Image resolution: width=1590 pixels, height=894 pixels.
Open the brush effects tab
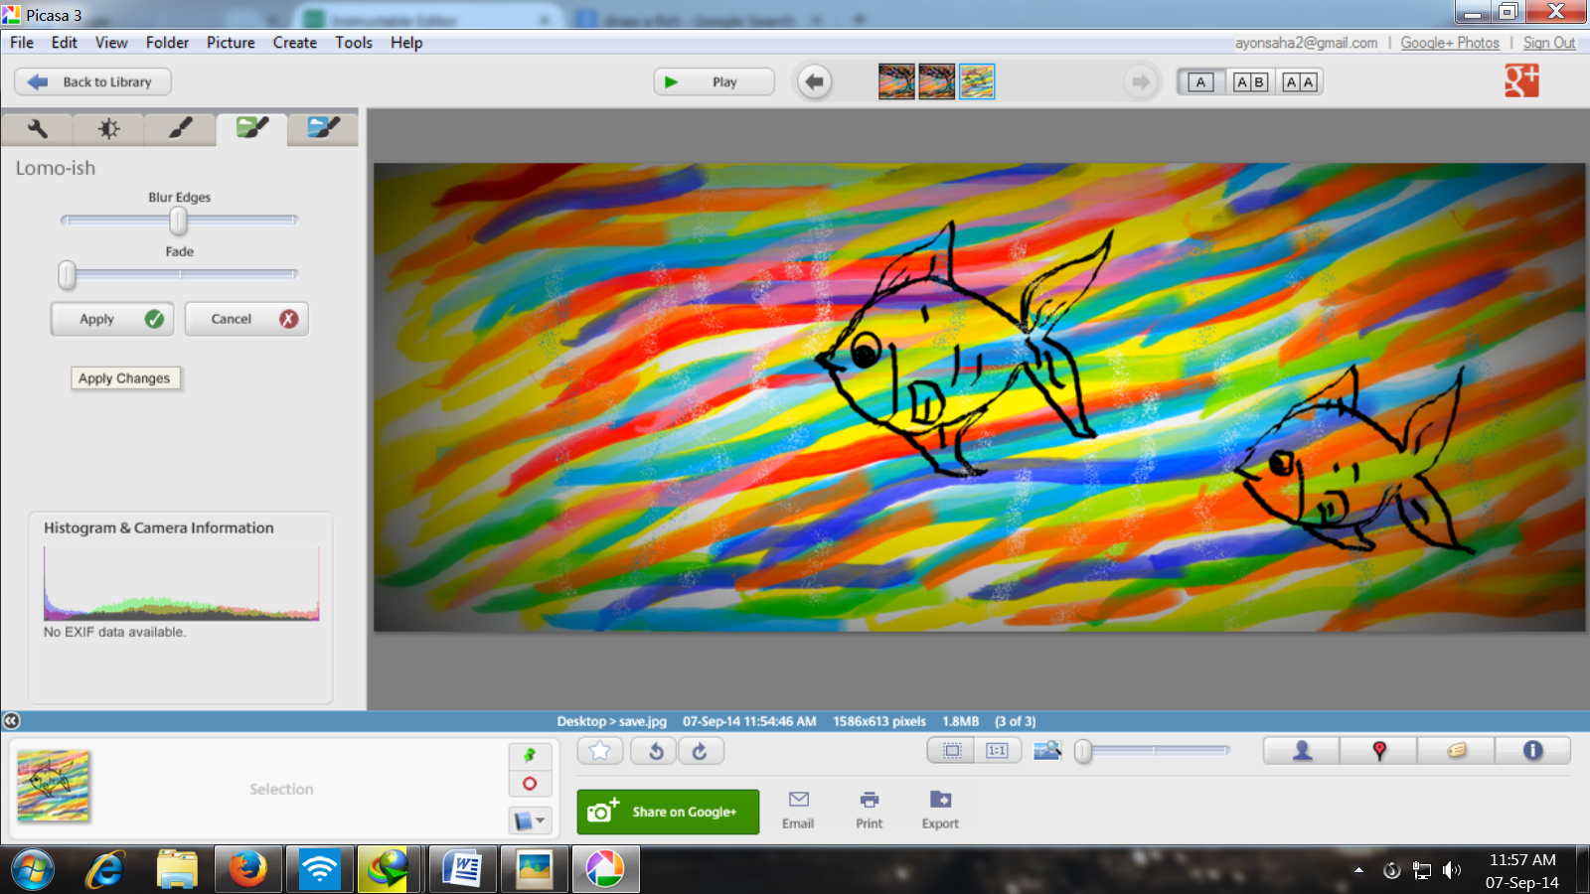click(x=181, y=129)
